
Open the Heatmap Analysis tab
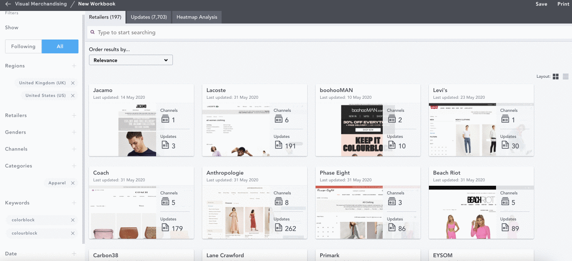(197, 17)
